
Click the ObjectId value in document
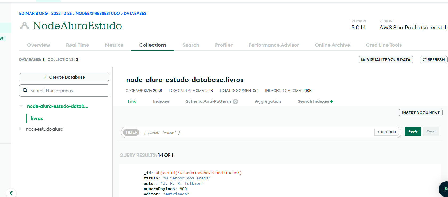point(199,173)
